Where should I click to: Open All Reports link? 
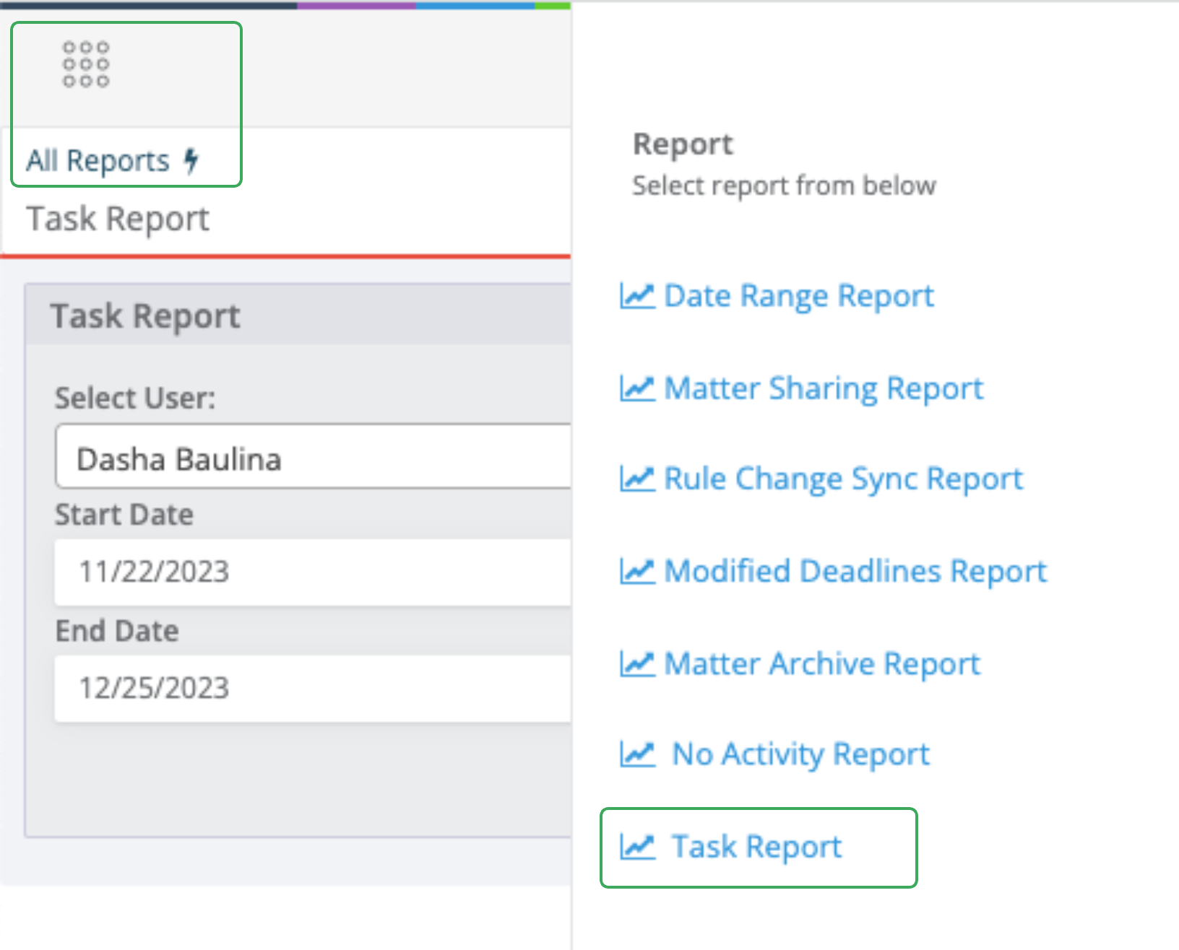point(98,160)
